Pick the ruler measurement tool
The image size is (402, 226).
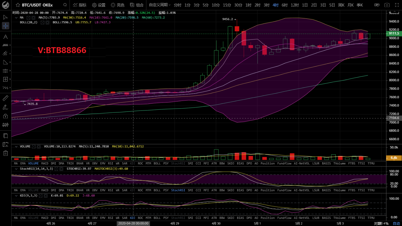(x=6, y=98)
